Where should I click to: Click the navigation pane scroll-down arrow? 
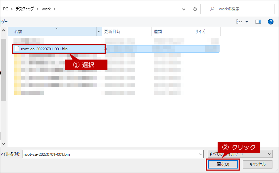(x=3, y=144)
